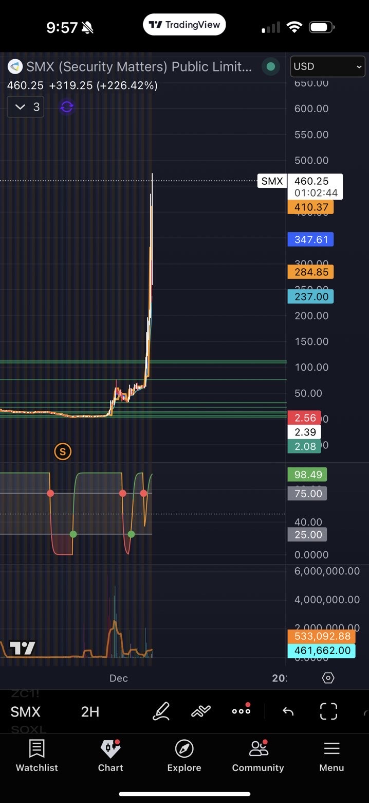Tap the cyan 461,662.00 volume label
This screenshot has height=803, width=369.
[322, 651]
